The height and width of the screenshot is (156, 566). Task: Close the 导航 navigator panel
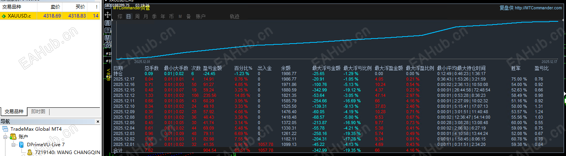click(x=98, y=121)
